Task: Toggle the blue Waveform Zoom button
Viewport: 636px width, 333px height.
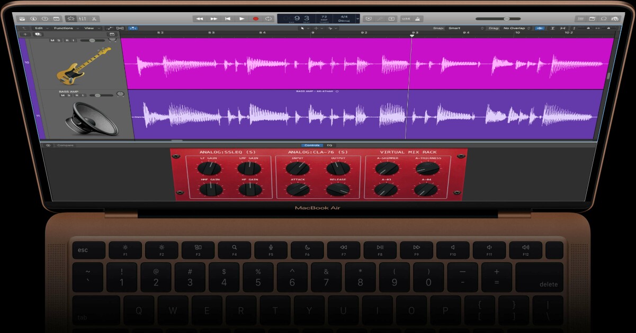Action: coord(540,28)
